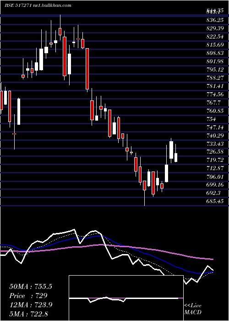Viewport: 229px width, 321px height.
Task: Click the 829.39 price axis label
Action: (x=215, y=28)
